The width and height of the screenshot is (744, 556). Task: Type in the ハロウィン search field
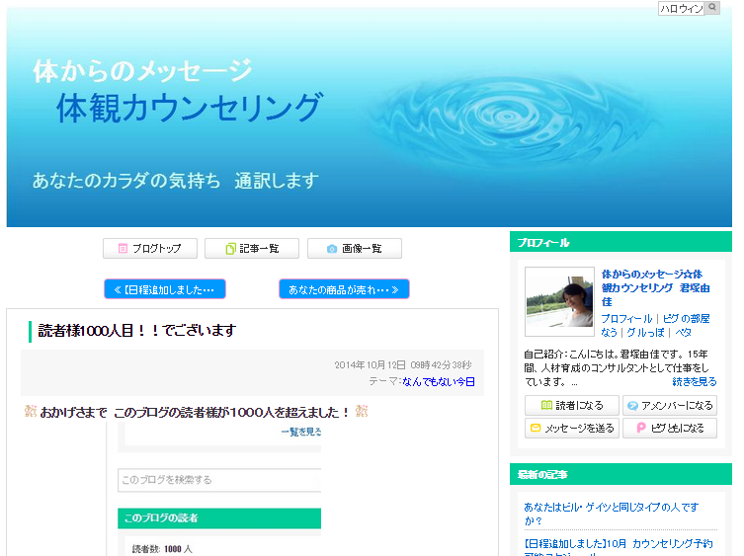(681, 8)
